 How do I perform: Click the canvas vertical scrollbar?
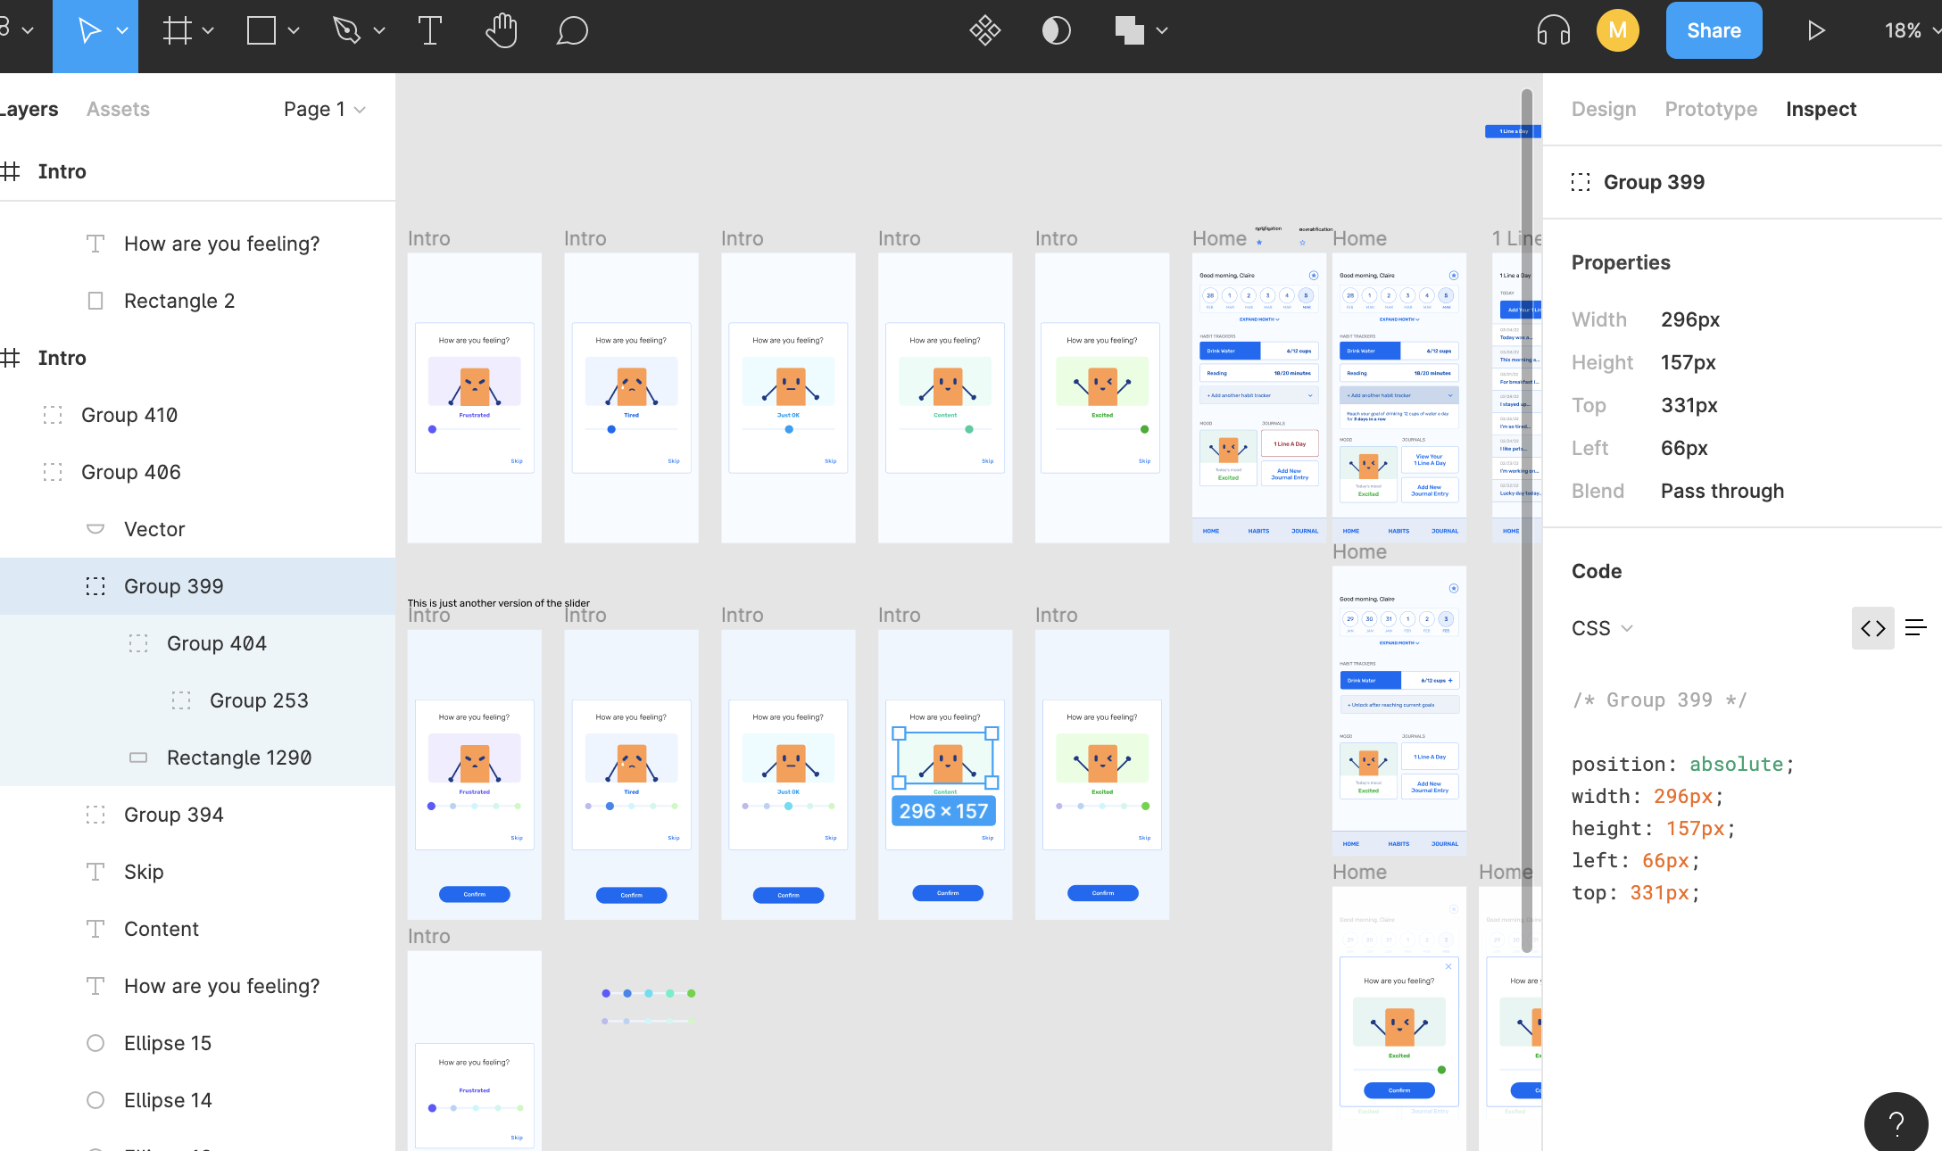click(x=1526, y=518)
